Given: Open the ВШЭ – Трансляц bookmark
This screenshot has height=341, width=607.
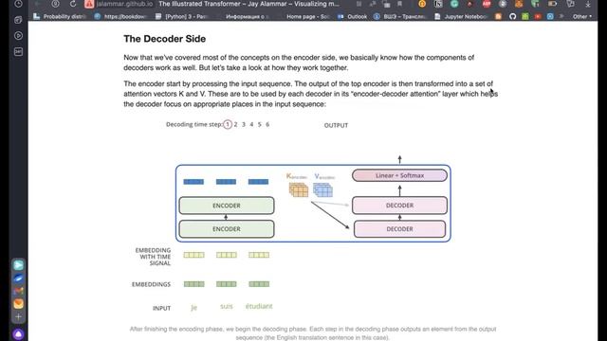Looking at the screenshot, I should click(x=401, y=17).
